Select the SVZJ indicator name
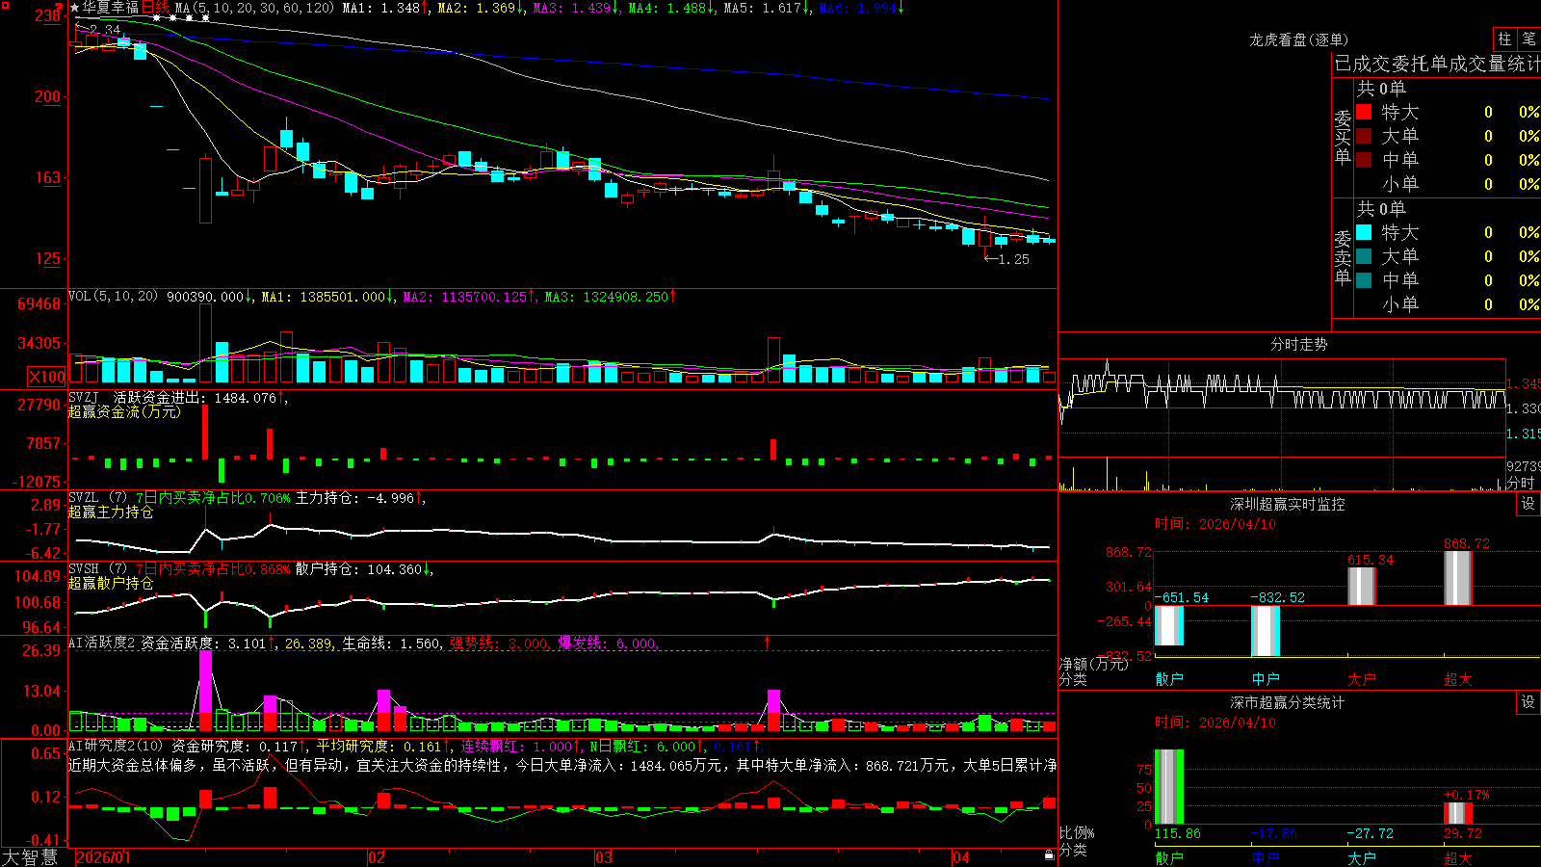 point(84,397)
